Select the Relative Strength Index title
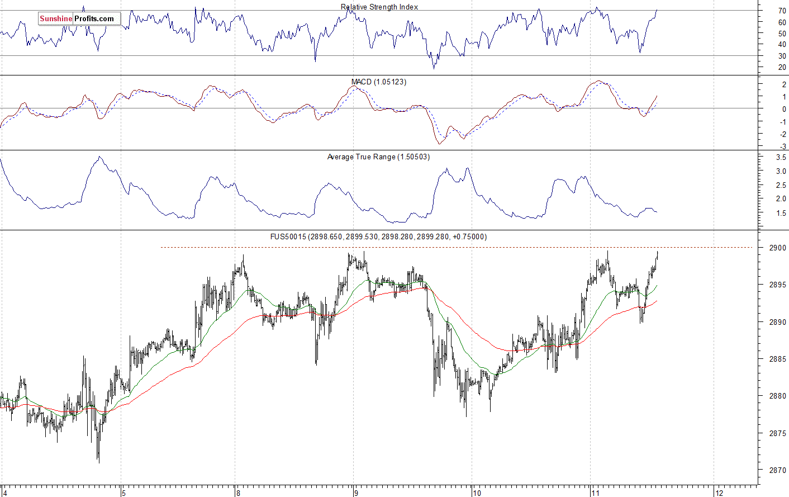The image size is (789, 497). 379,7
